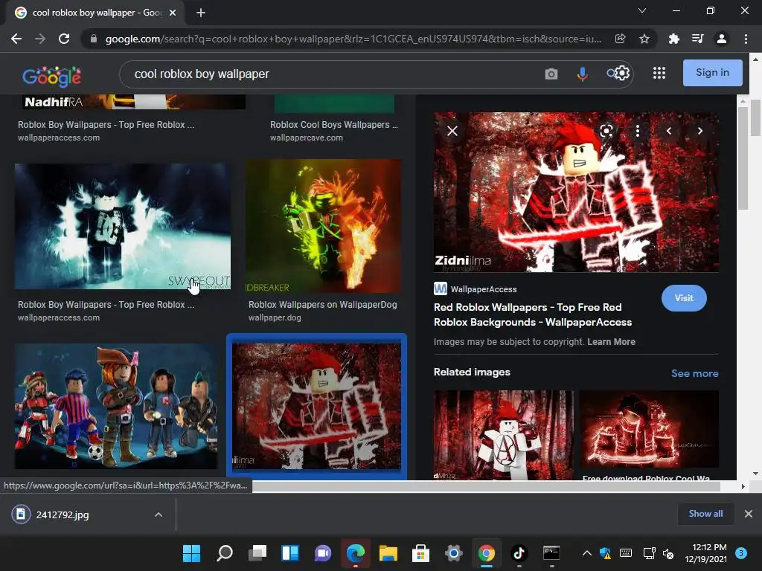
Task: Open the Roblox characters group thumbnail
Action: pyautogui.click(x=116, y=407)
